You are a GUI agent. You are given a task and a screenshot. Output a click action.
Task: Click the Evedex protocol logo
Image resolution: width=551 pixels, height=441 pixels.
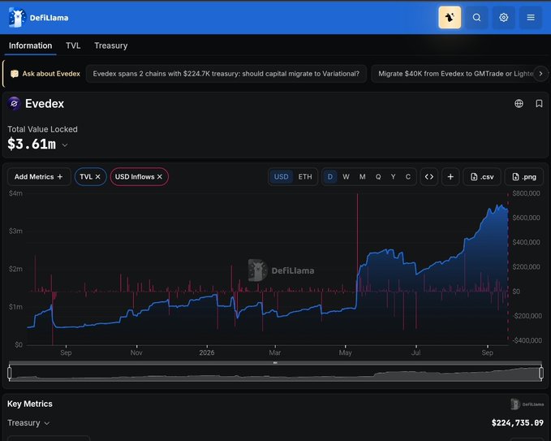14,103
